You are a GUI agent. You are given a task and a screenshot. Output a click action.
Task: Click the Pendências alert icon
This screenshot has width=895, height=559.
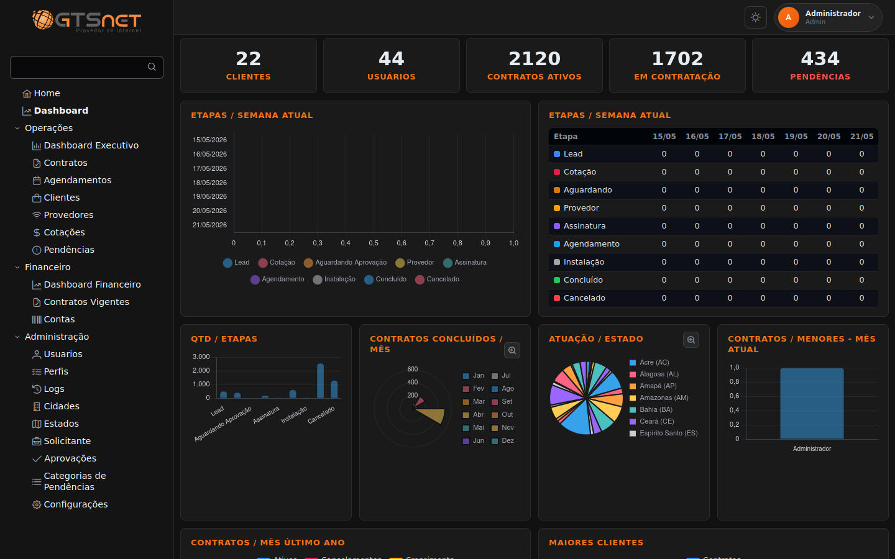[x=37, y=250]
